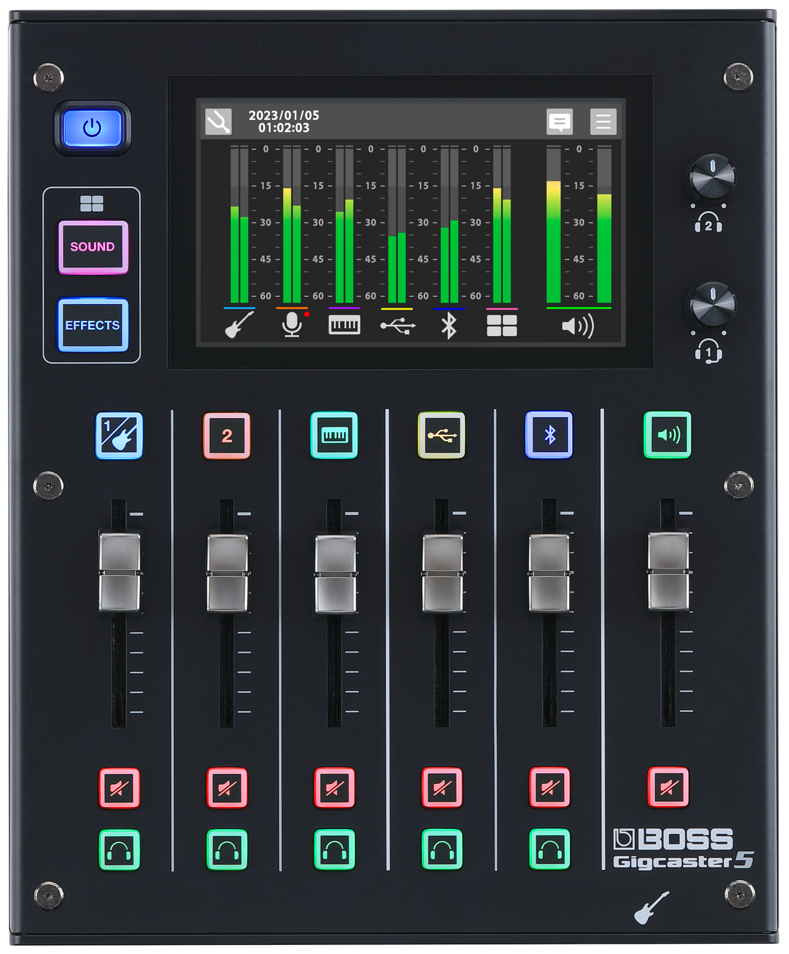
Task: Click the channel 1 guitar fader handle
Action: coord(120,573)
